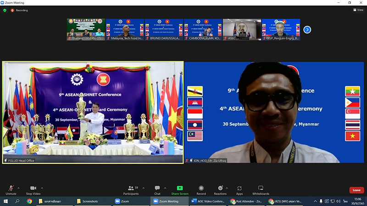Expand the Participants options arrow
Viewport: 367px width, 206px height.
(x=143, y=188)
